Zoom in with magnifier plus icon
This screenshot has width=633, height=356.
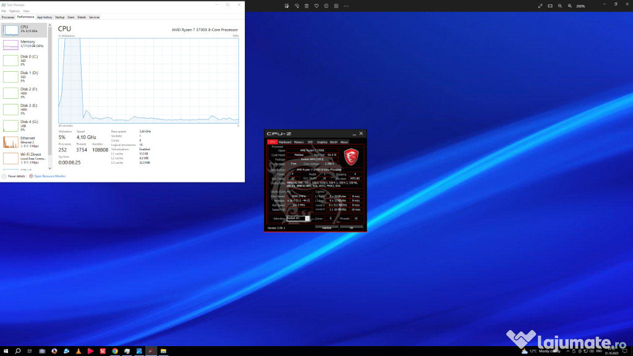[x=569, y=6]
